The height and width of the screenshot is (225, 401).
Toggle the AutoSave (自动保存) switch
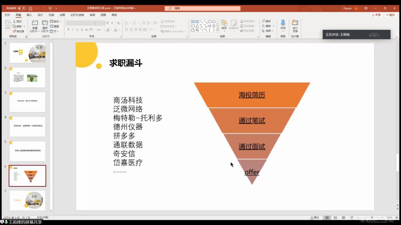(22, 9)
